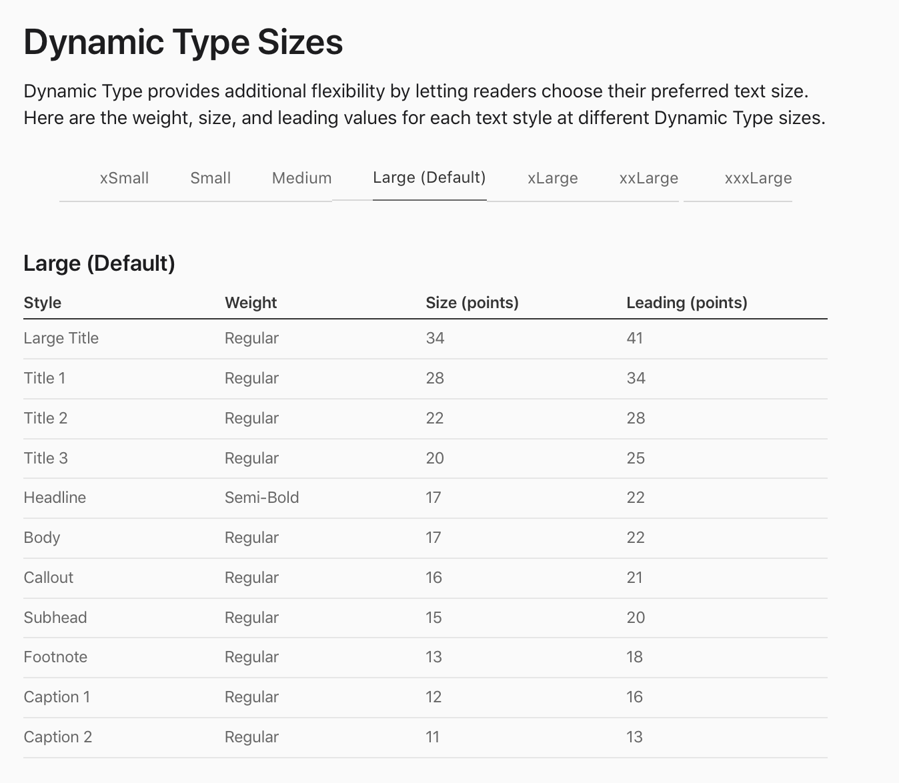899x783 pixels.
Task: Click the Large (Default) section heading
Action: (x=99, y=263)
